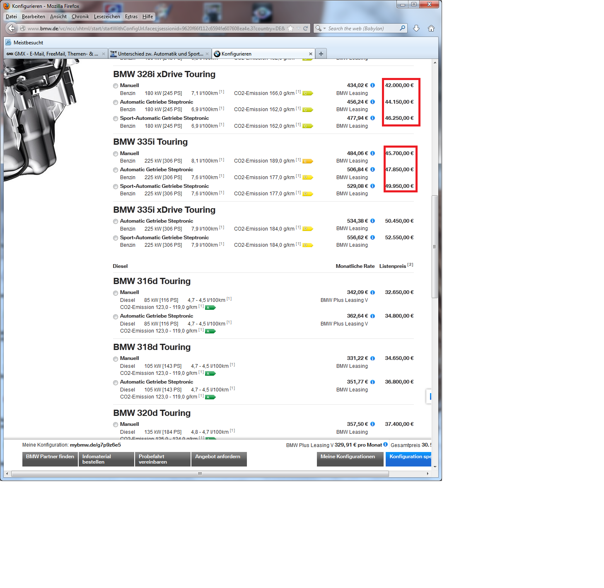Screen dimensions: 604x588
Task: Click the BMW Partner finden button
Action: coord(50,459)
